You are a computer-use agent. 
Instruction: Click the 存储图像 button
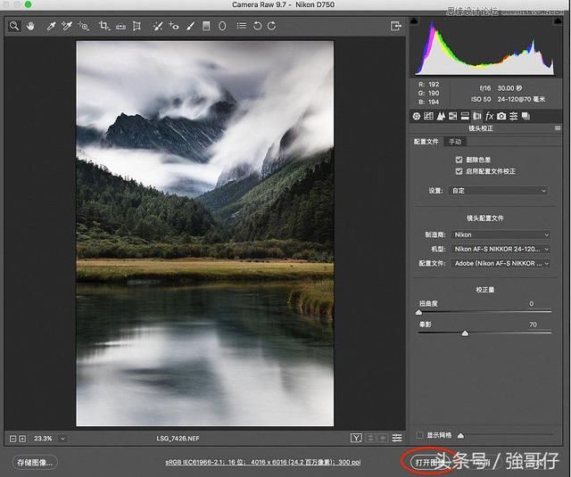35,463
